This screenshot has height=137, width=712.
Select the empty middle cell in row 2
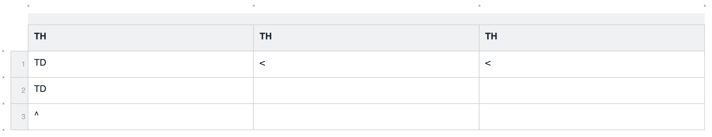pos(366,90)
